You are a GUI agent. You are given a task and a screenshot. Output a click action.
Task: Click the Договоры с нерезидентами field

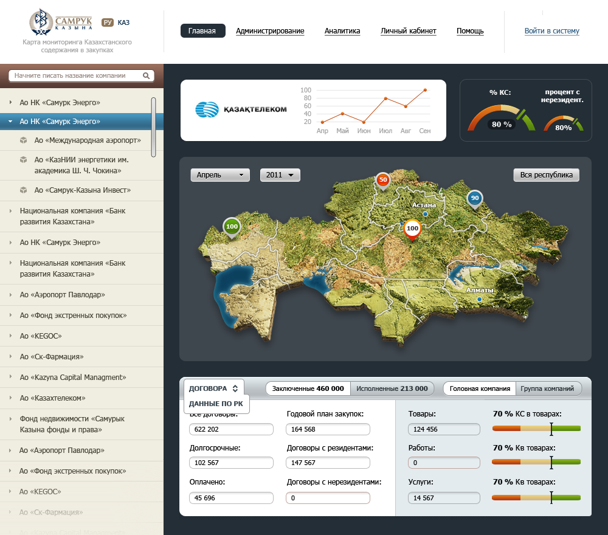pyautogui.click(x=328, y=498)
